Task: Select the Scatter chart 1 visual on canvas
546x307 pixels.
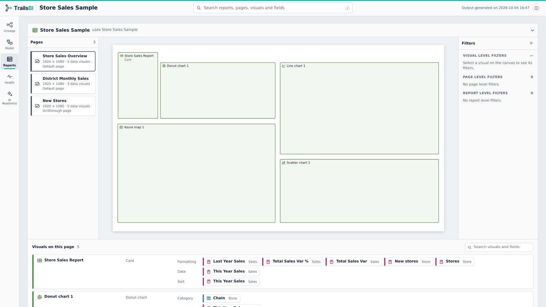Action: pyautogui.click(x=359, y=191)
